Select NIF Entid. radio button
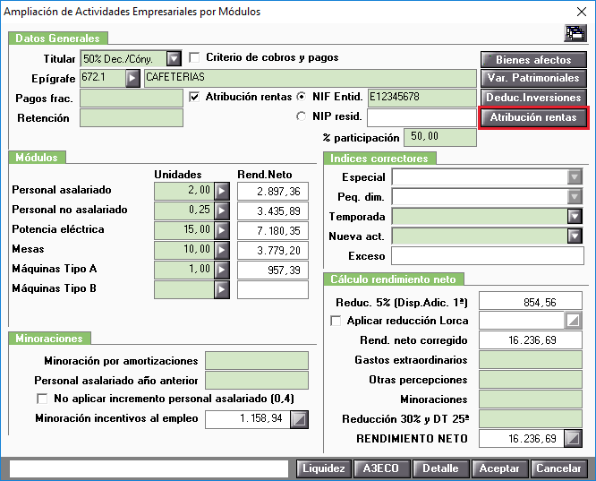The height and width of the screenshot is (481, 596). click(301, 97)
